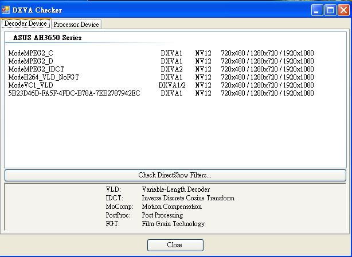Select the ModeMPEG2_D row
The width and height of the screenshot is (352, 257).
(161, 61)
